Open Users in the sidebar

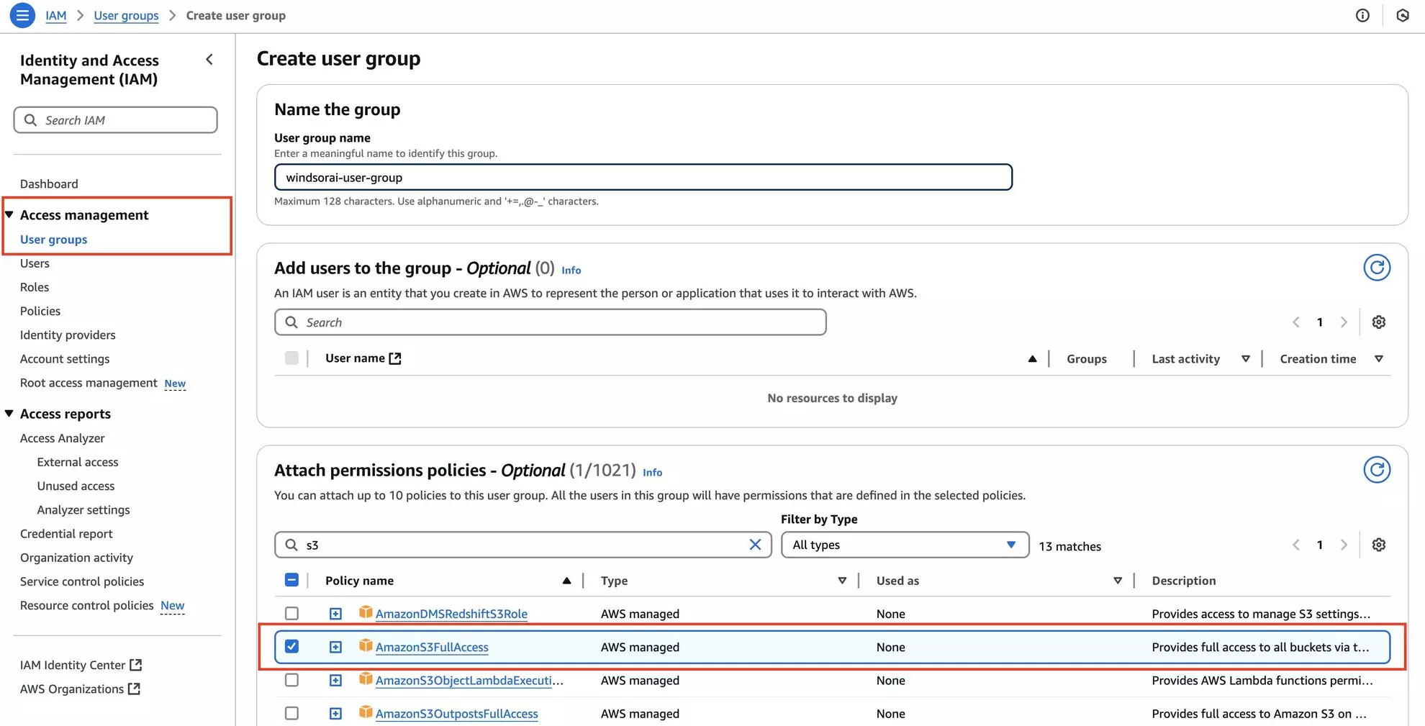point(35,263)
